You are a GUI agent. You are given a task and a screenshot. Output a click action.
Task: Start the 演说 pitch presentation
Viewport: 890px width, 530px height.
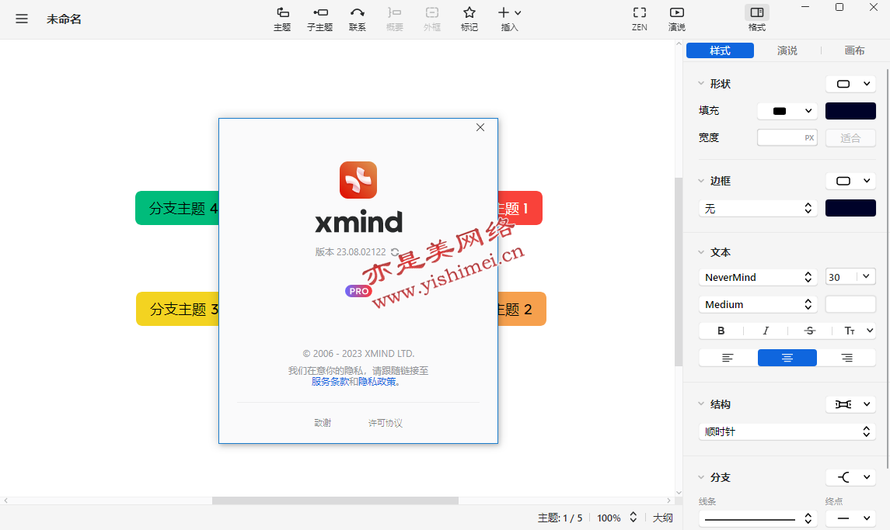tap(676, 19)
